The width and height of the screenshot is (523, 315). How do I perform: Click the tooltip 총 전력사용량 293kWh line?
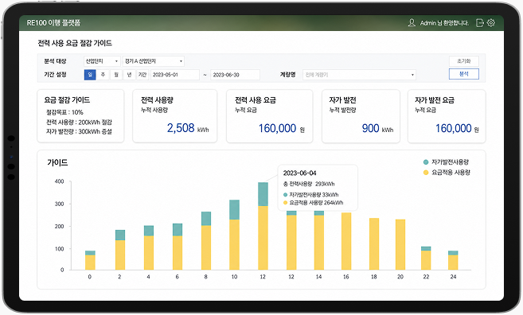(x=309, y=184)
